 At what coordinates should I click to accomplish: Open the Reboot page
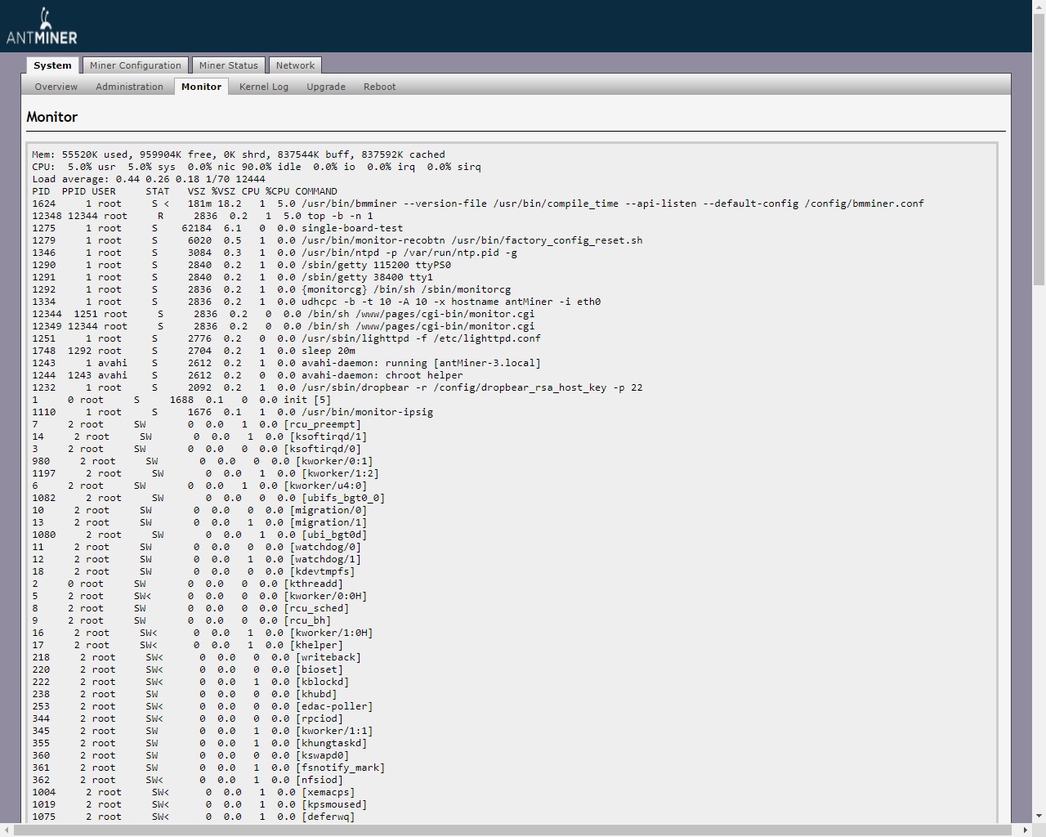pyautogui.click(x=379, y=87)
